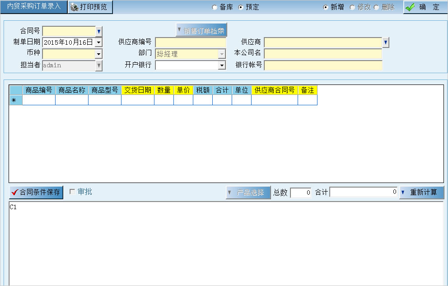Click the 供应商编号 input field
Screen dimensions: 448x286
191,42
